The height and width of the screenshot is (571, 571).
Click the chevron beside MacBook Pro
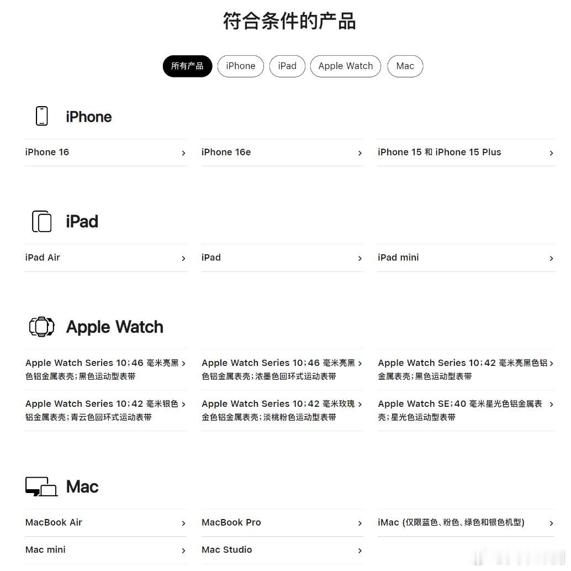click(360, 523)
